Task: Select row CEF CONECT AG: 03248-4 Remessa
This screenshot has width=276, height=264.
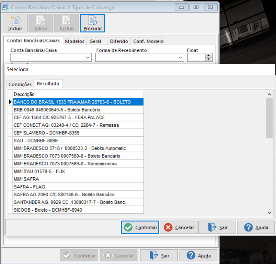Action: tap(78, 125)
